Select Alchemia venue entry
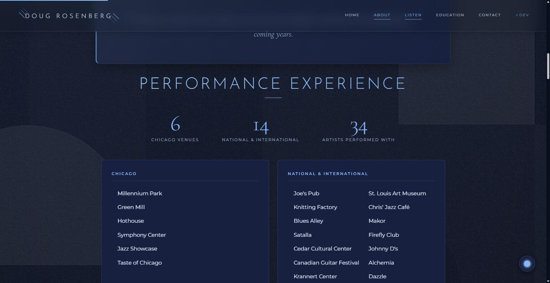This screenshot has width=550, height=283. [x=381, y=263]
